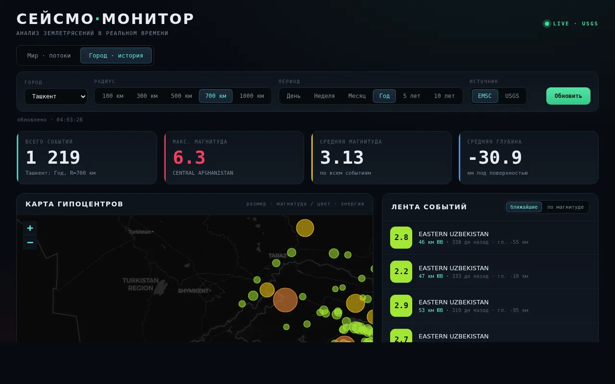Click the 2.9 magnitude badge in feed
The image size is (615, 384).
point(401,306)
